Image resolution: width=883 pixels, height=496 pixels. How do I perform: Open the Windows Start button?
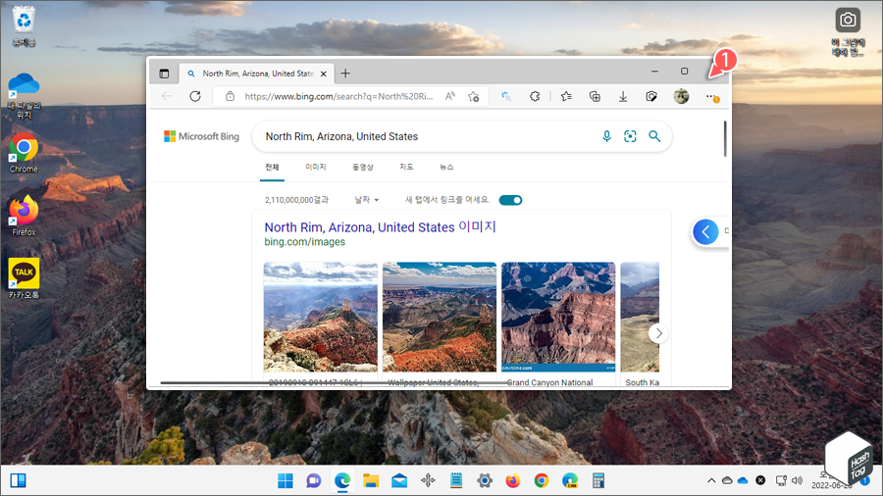[x=285, y=480]
